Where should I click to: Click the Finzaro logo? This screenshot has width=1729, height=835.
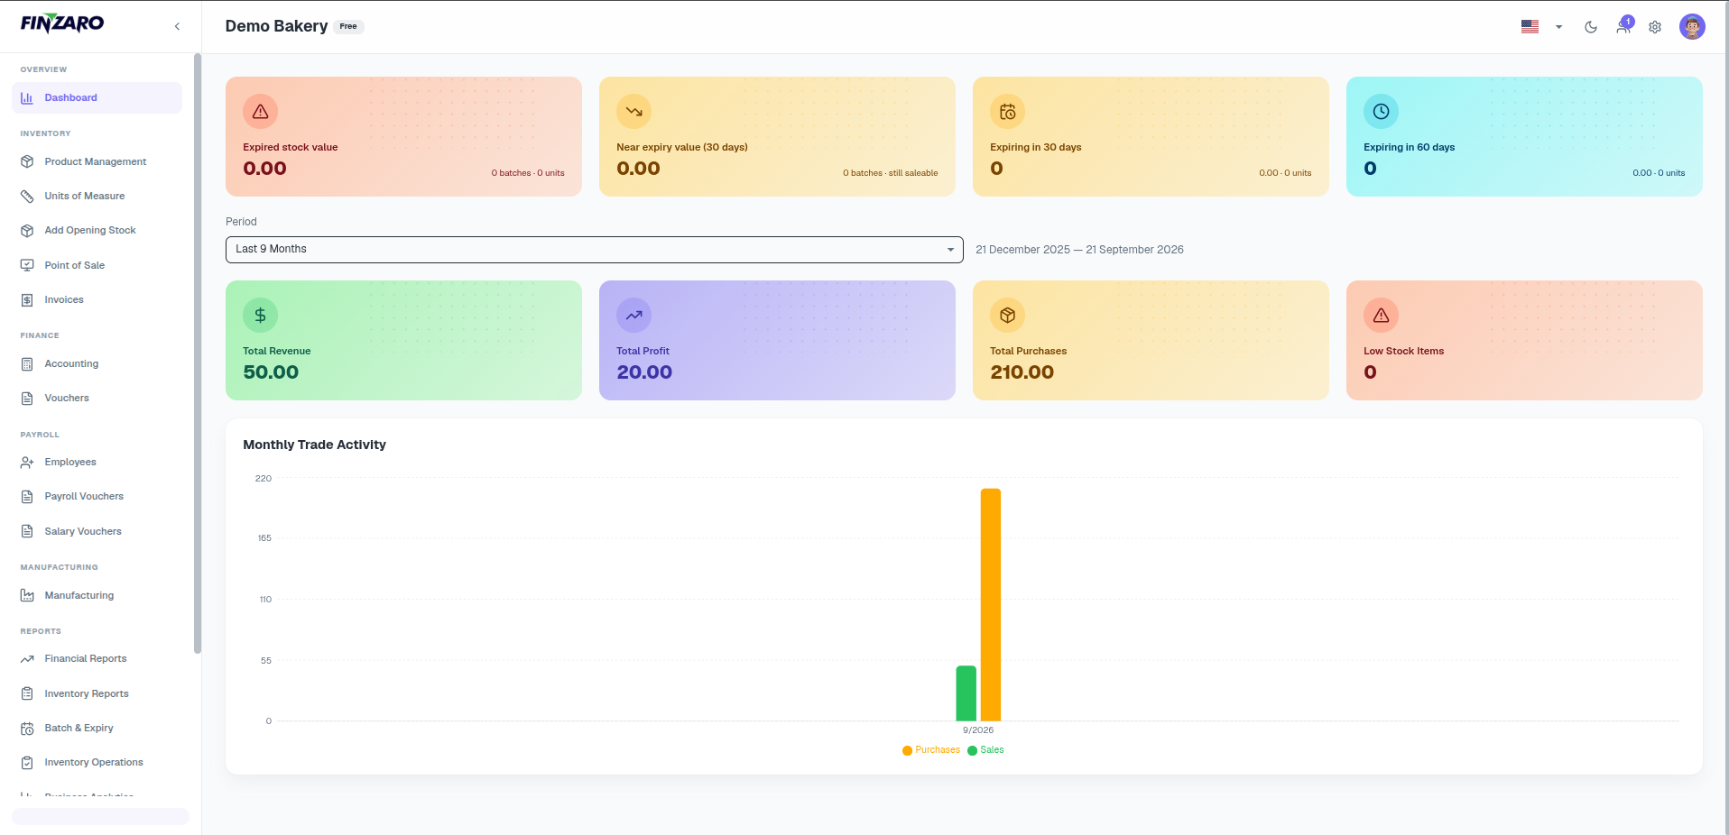point(62,23)
